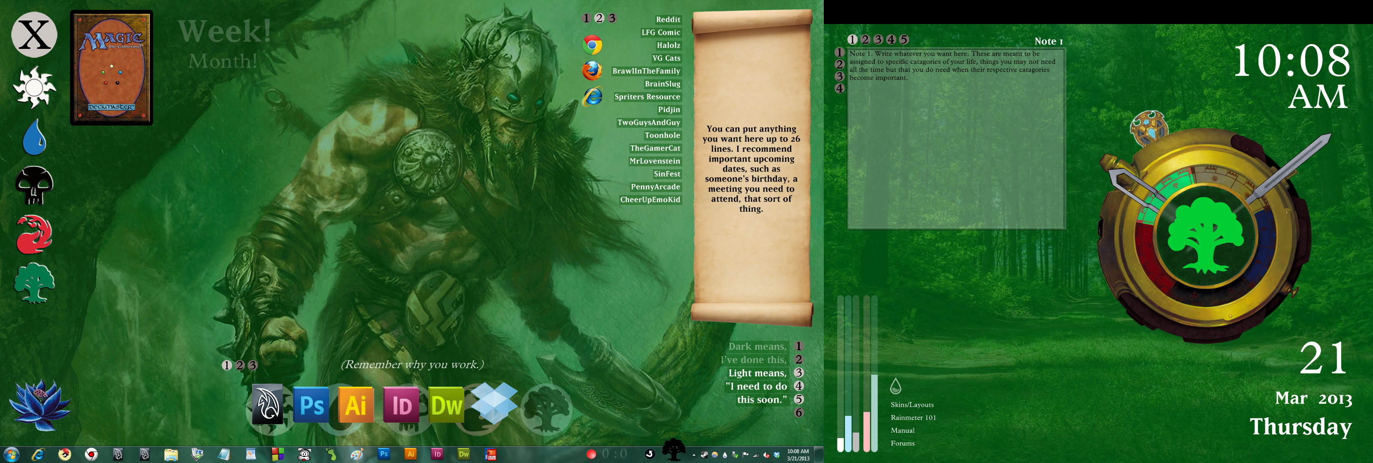Select category 5 above the notes box
This screenshot has width=1373, height=463.
click(x=904, y=39)
